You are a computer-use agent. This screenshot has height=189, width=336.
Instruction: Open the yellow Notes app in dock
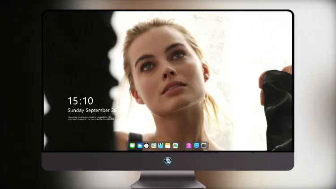pos(168,146)
